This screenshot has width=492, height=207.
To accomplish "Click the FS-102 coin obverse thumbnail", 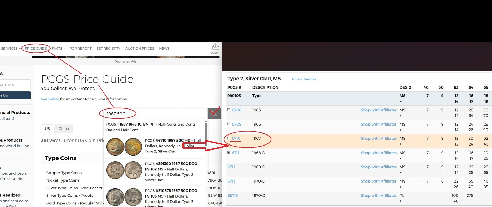I will click(115, 170).
